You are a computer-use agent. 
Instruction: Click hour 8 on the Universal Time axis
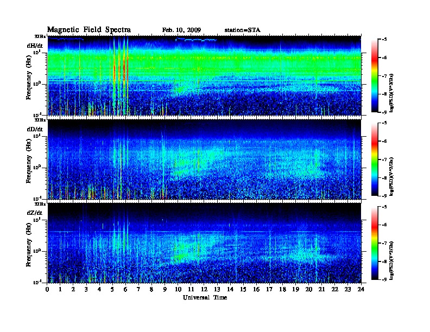pos(151,289)
